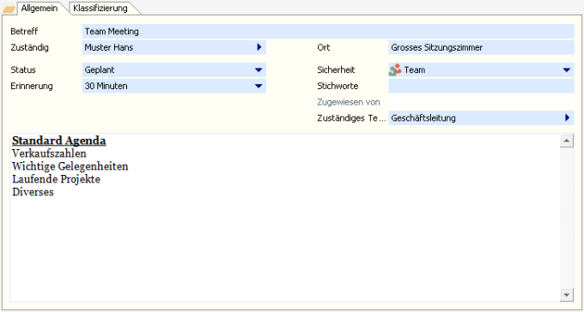Click the Ort field with Grosses Sitzungszimmer
The height and width of the screenshot is (312, 584).
481,47
